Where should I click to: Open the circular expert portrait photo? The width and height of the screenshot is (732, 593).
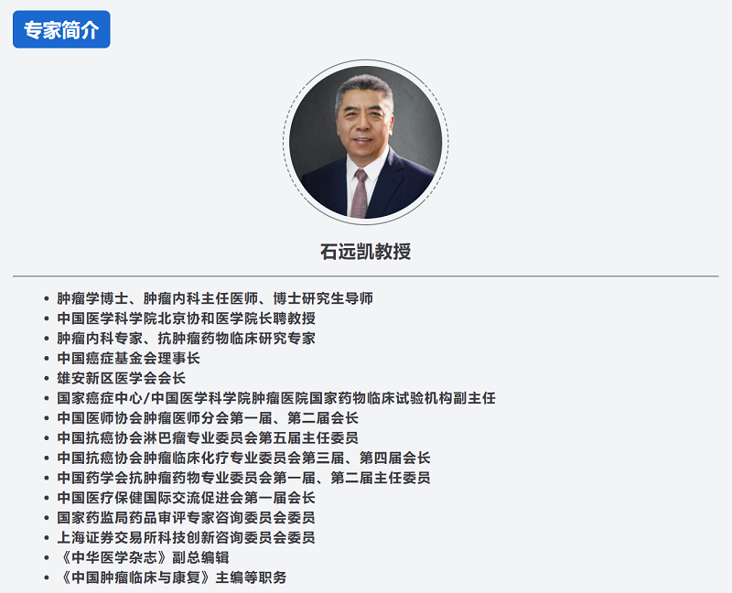pyautogui.click(x=365, y=142)
